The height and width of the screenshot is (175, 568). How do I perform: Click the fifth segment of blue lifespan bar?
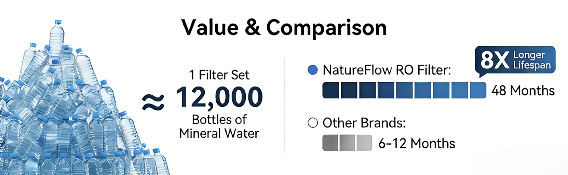(x=404, y=91)
